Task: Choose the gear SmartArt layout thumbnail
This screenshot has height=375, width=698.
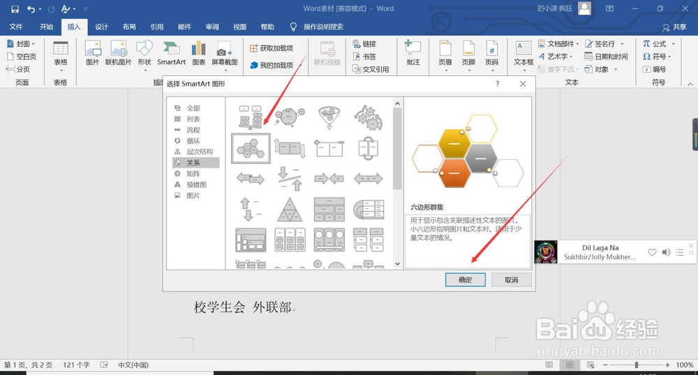Action: pyautogui.click(x=368, y=117)
